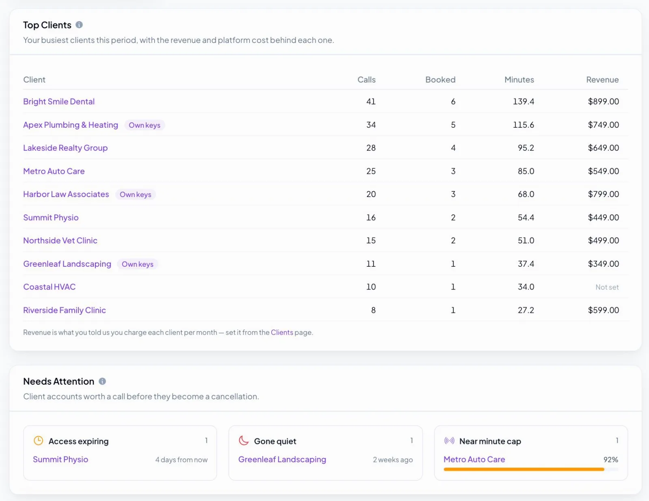Image resolution: width=649 pixels, height=501 pixels.
Task: Open Greenleaf Landscaping in Top Clients table
Action: 67,264
